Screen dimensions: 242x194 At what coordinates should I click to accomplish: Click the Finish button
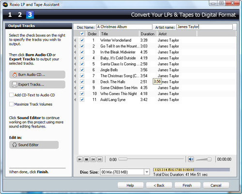point(187,185)
